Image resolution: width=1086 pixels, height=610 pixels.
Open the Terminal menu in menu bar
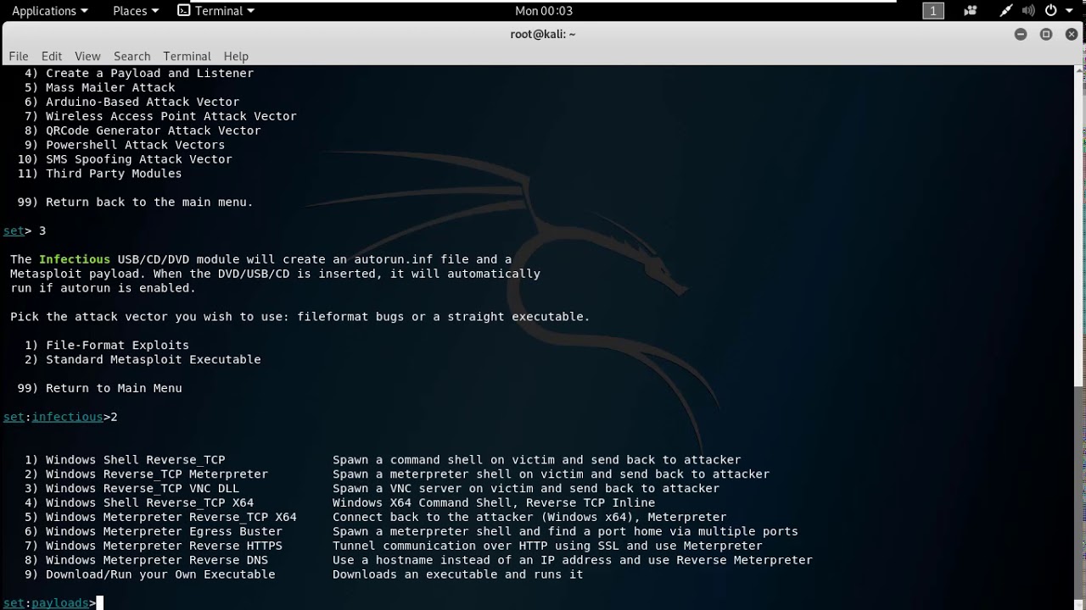click(x=188, y=56)
